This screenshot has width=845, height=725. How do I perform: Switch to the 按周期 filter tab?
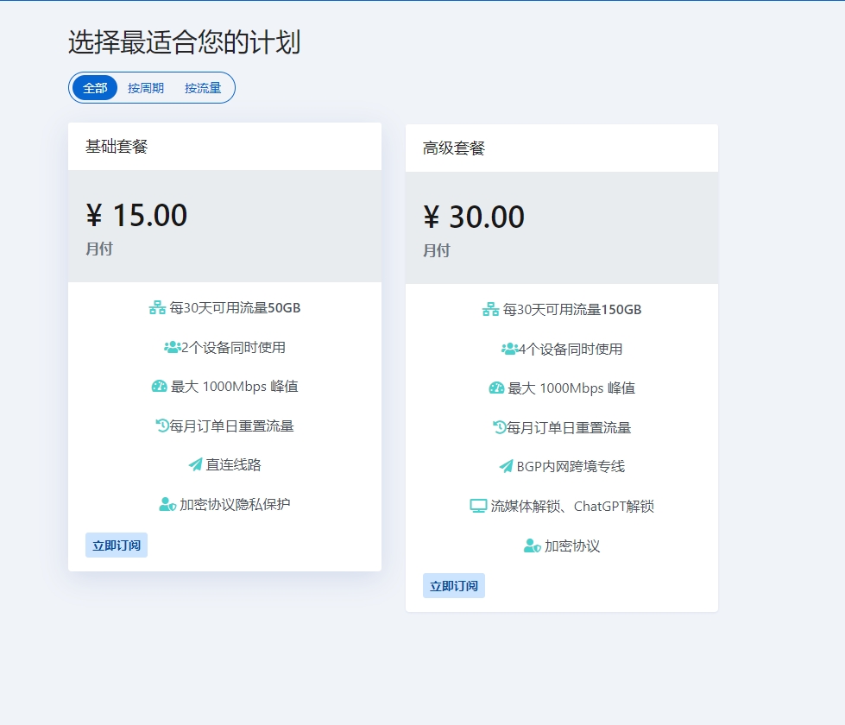146,88
